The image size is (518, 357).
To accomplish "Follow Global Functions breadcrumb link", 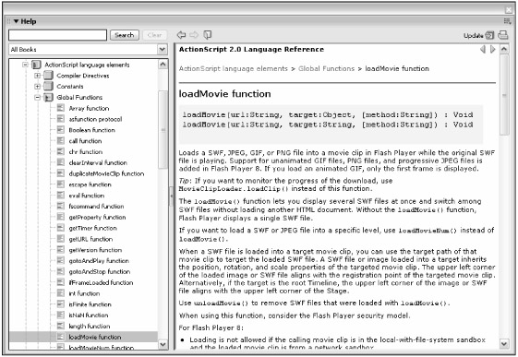I will coord(326,68).
